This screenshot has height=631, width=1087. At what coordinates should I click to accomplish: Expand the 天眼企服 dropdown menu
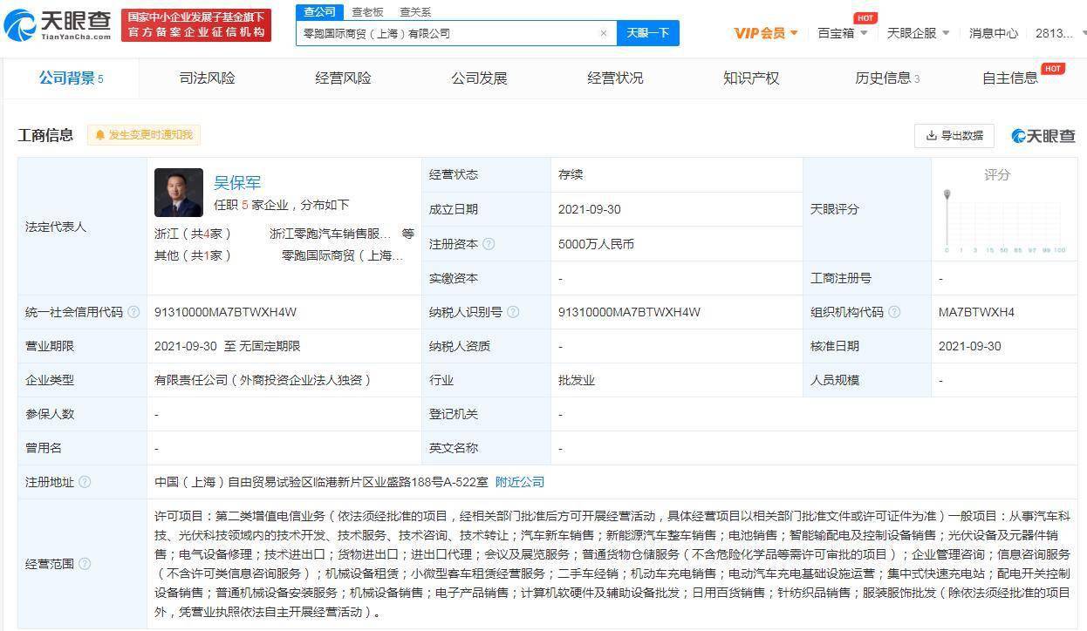point(917,33)
